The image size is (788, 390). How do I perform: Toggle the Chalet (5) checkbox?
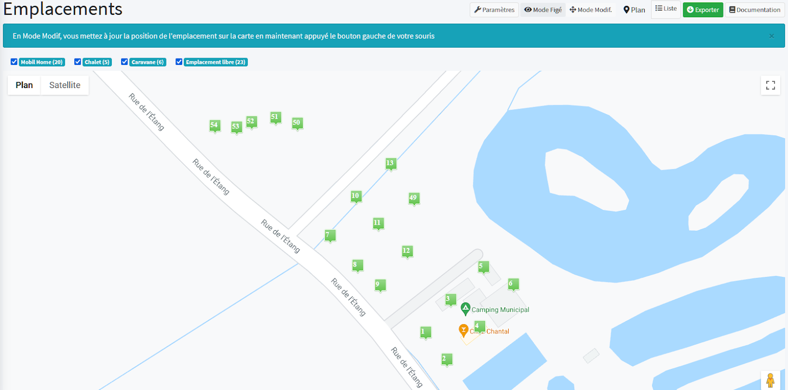point(78,62)
